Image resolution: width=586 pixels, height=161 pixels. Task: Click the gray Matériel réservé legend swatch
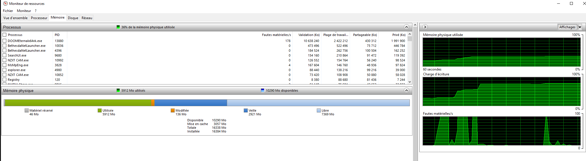click(x=27, y=110)
